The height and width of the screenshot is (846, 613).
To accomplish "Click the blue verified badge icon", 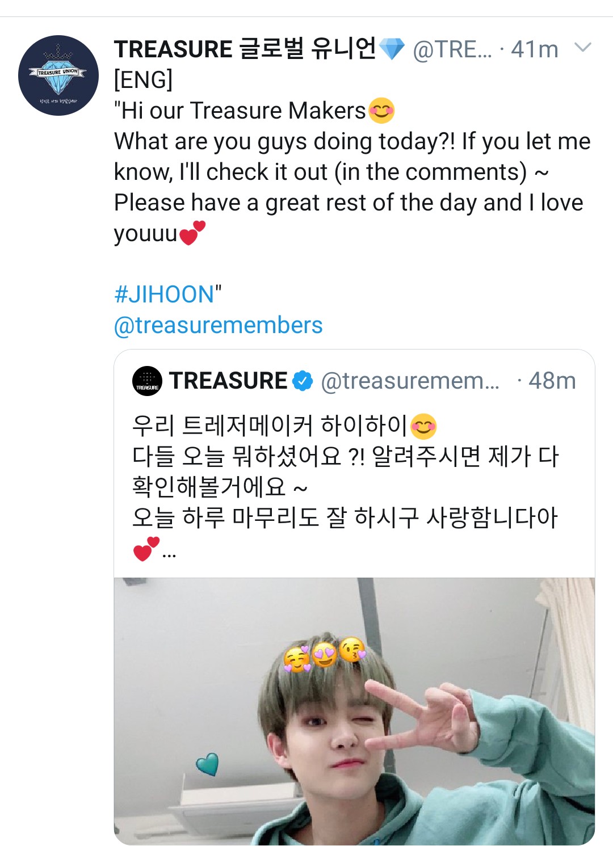I will [303, 381].
